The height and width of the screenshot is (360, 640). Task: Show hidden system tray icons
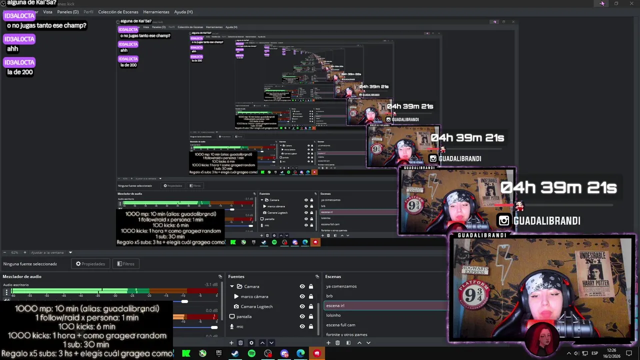[x=568, y=353]
